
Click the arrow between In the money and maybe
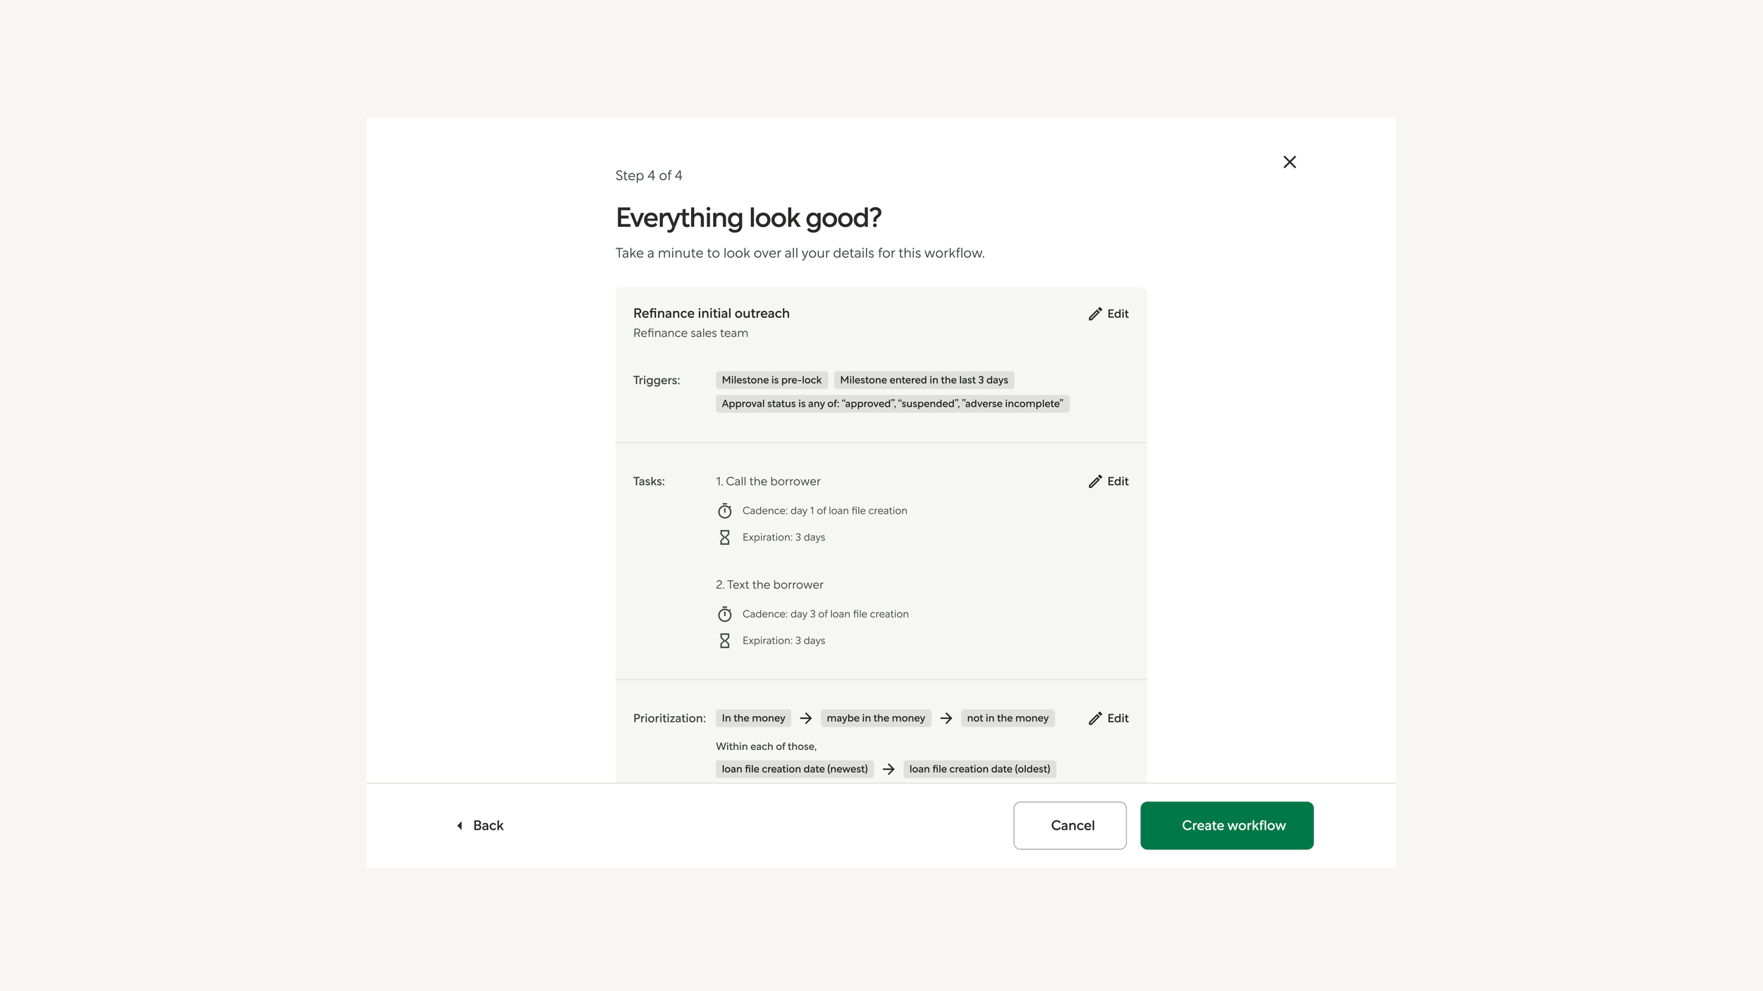806,718
